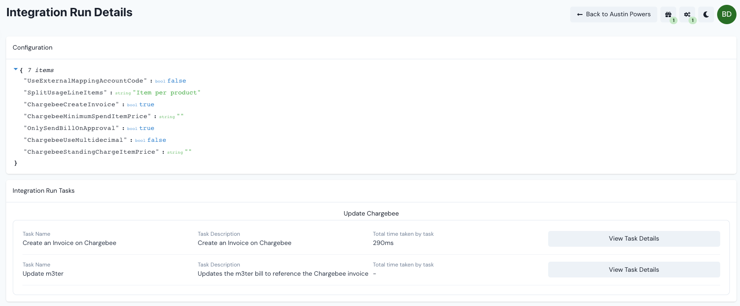
Task: Select the "SplitUsageLineItems" key
Action: [x=66, y=93]
